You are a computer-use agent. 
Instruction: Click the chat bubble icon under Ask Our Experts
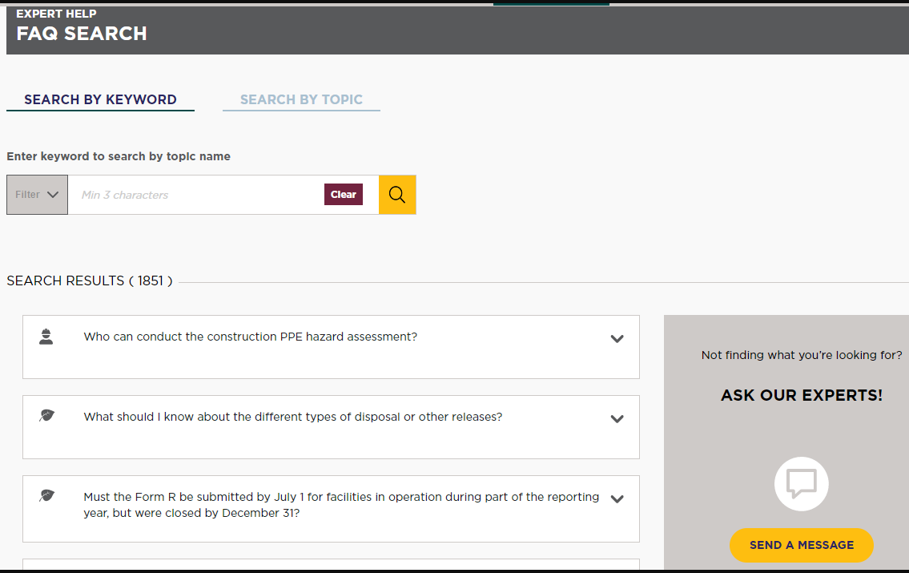pos(801,484)
